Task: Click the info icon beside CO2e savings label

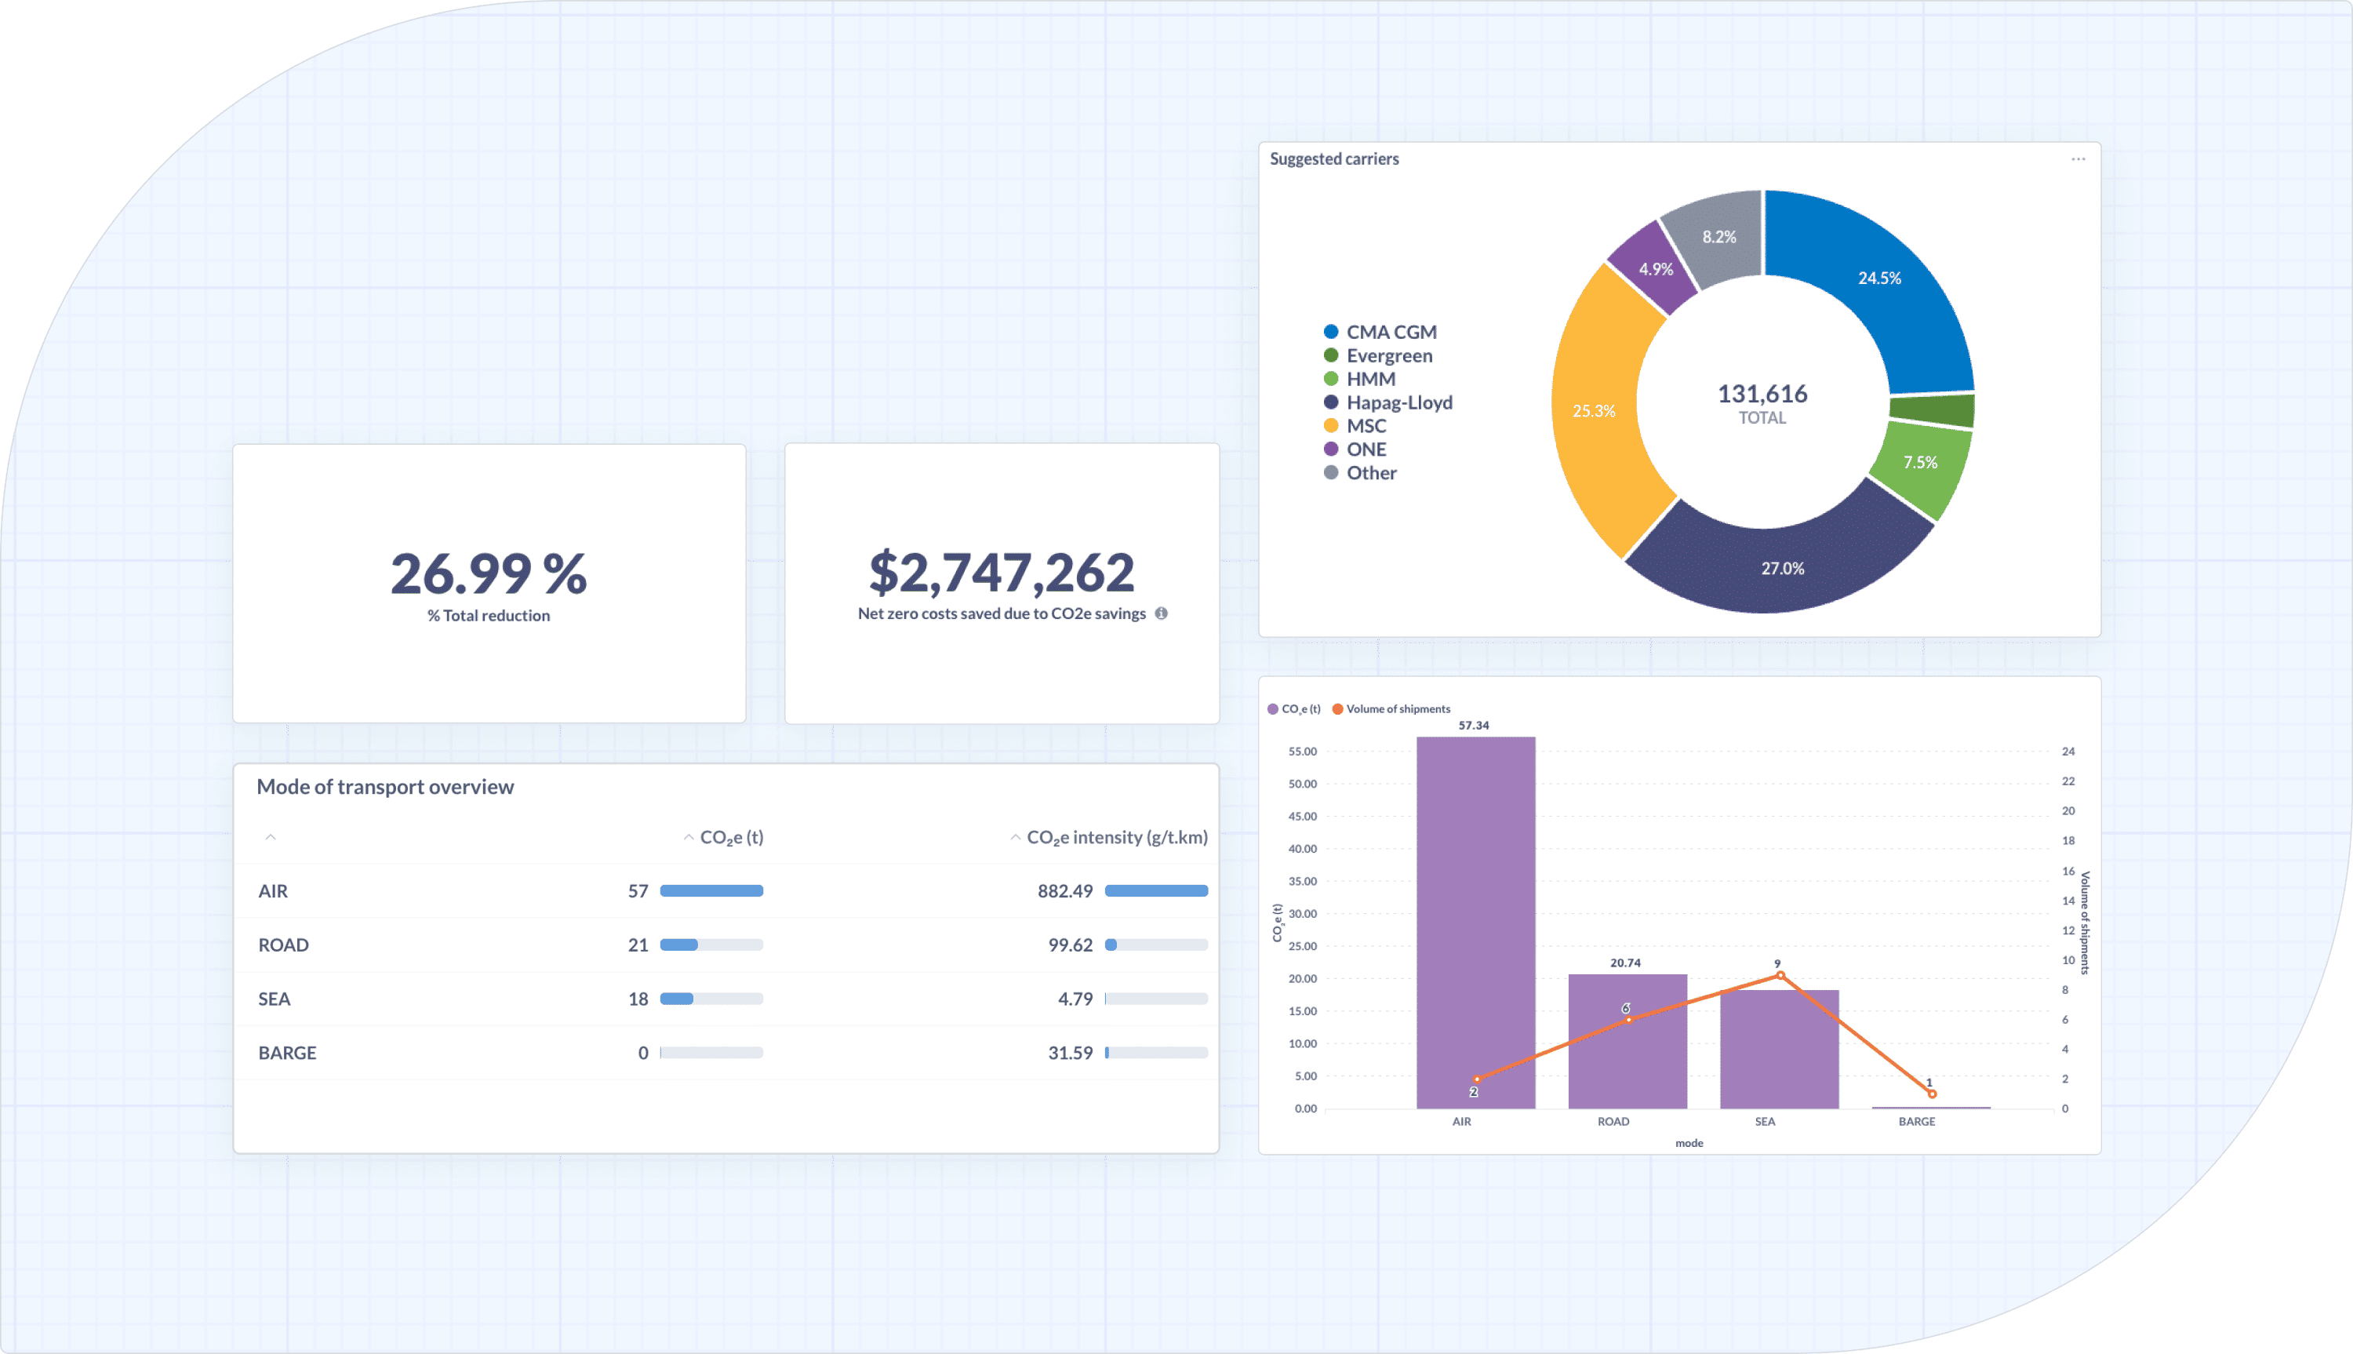Action: pyautogui.click(x=1161, y=613)
